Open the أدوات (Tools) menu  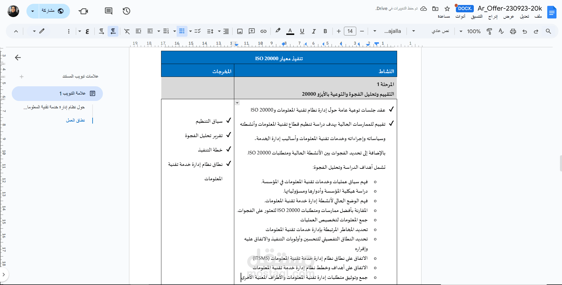tap(460, 16)
